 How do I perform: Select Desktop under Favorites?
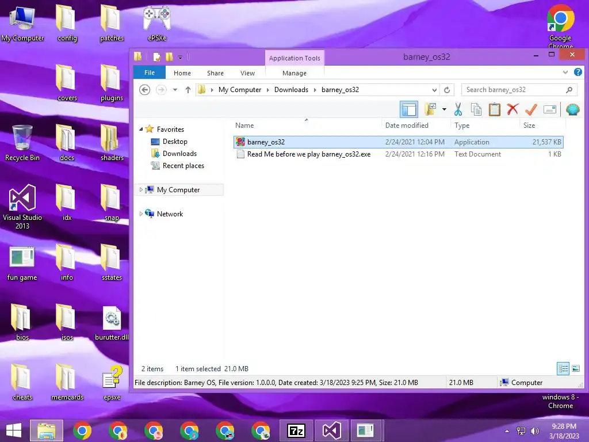point(175,142)
